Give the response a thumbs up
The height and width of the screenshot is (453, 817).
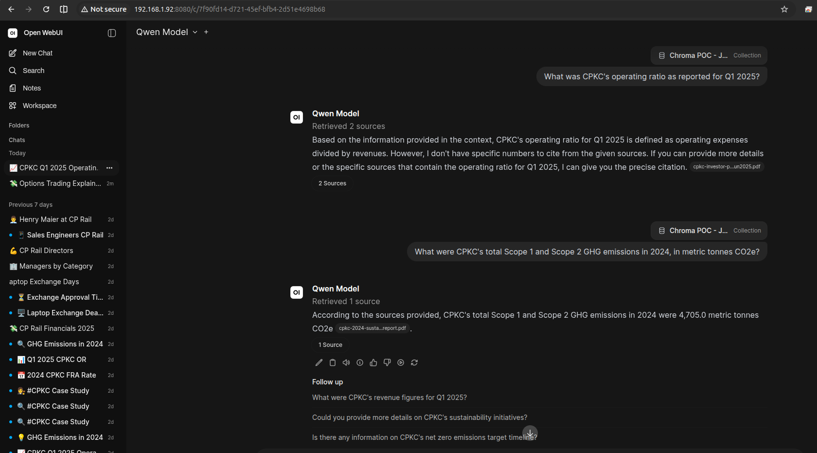pyautogui.click(x=373, y=362)
